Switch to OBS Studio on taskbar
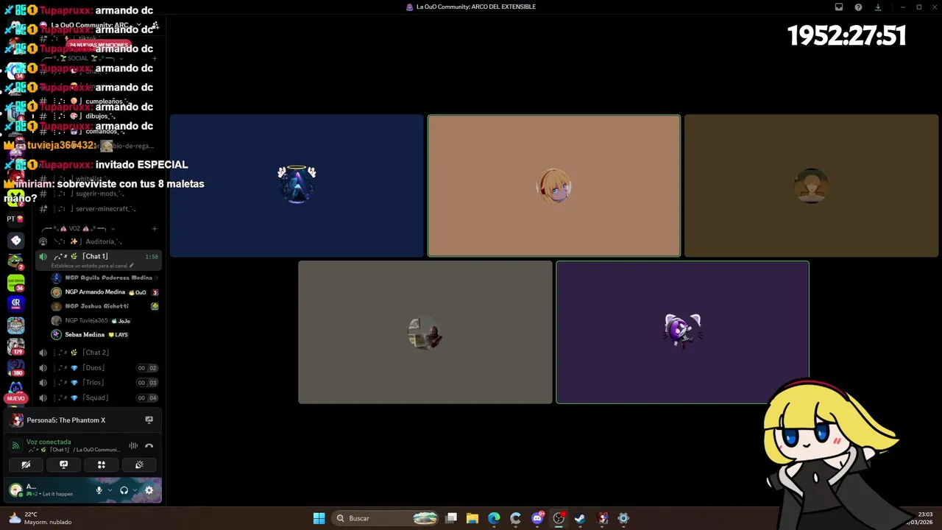The width and height of the screenshot is (942, 530). (x=559, y=518)
